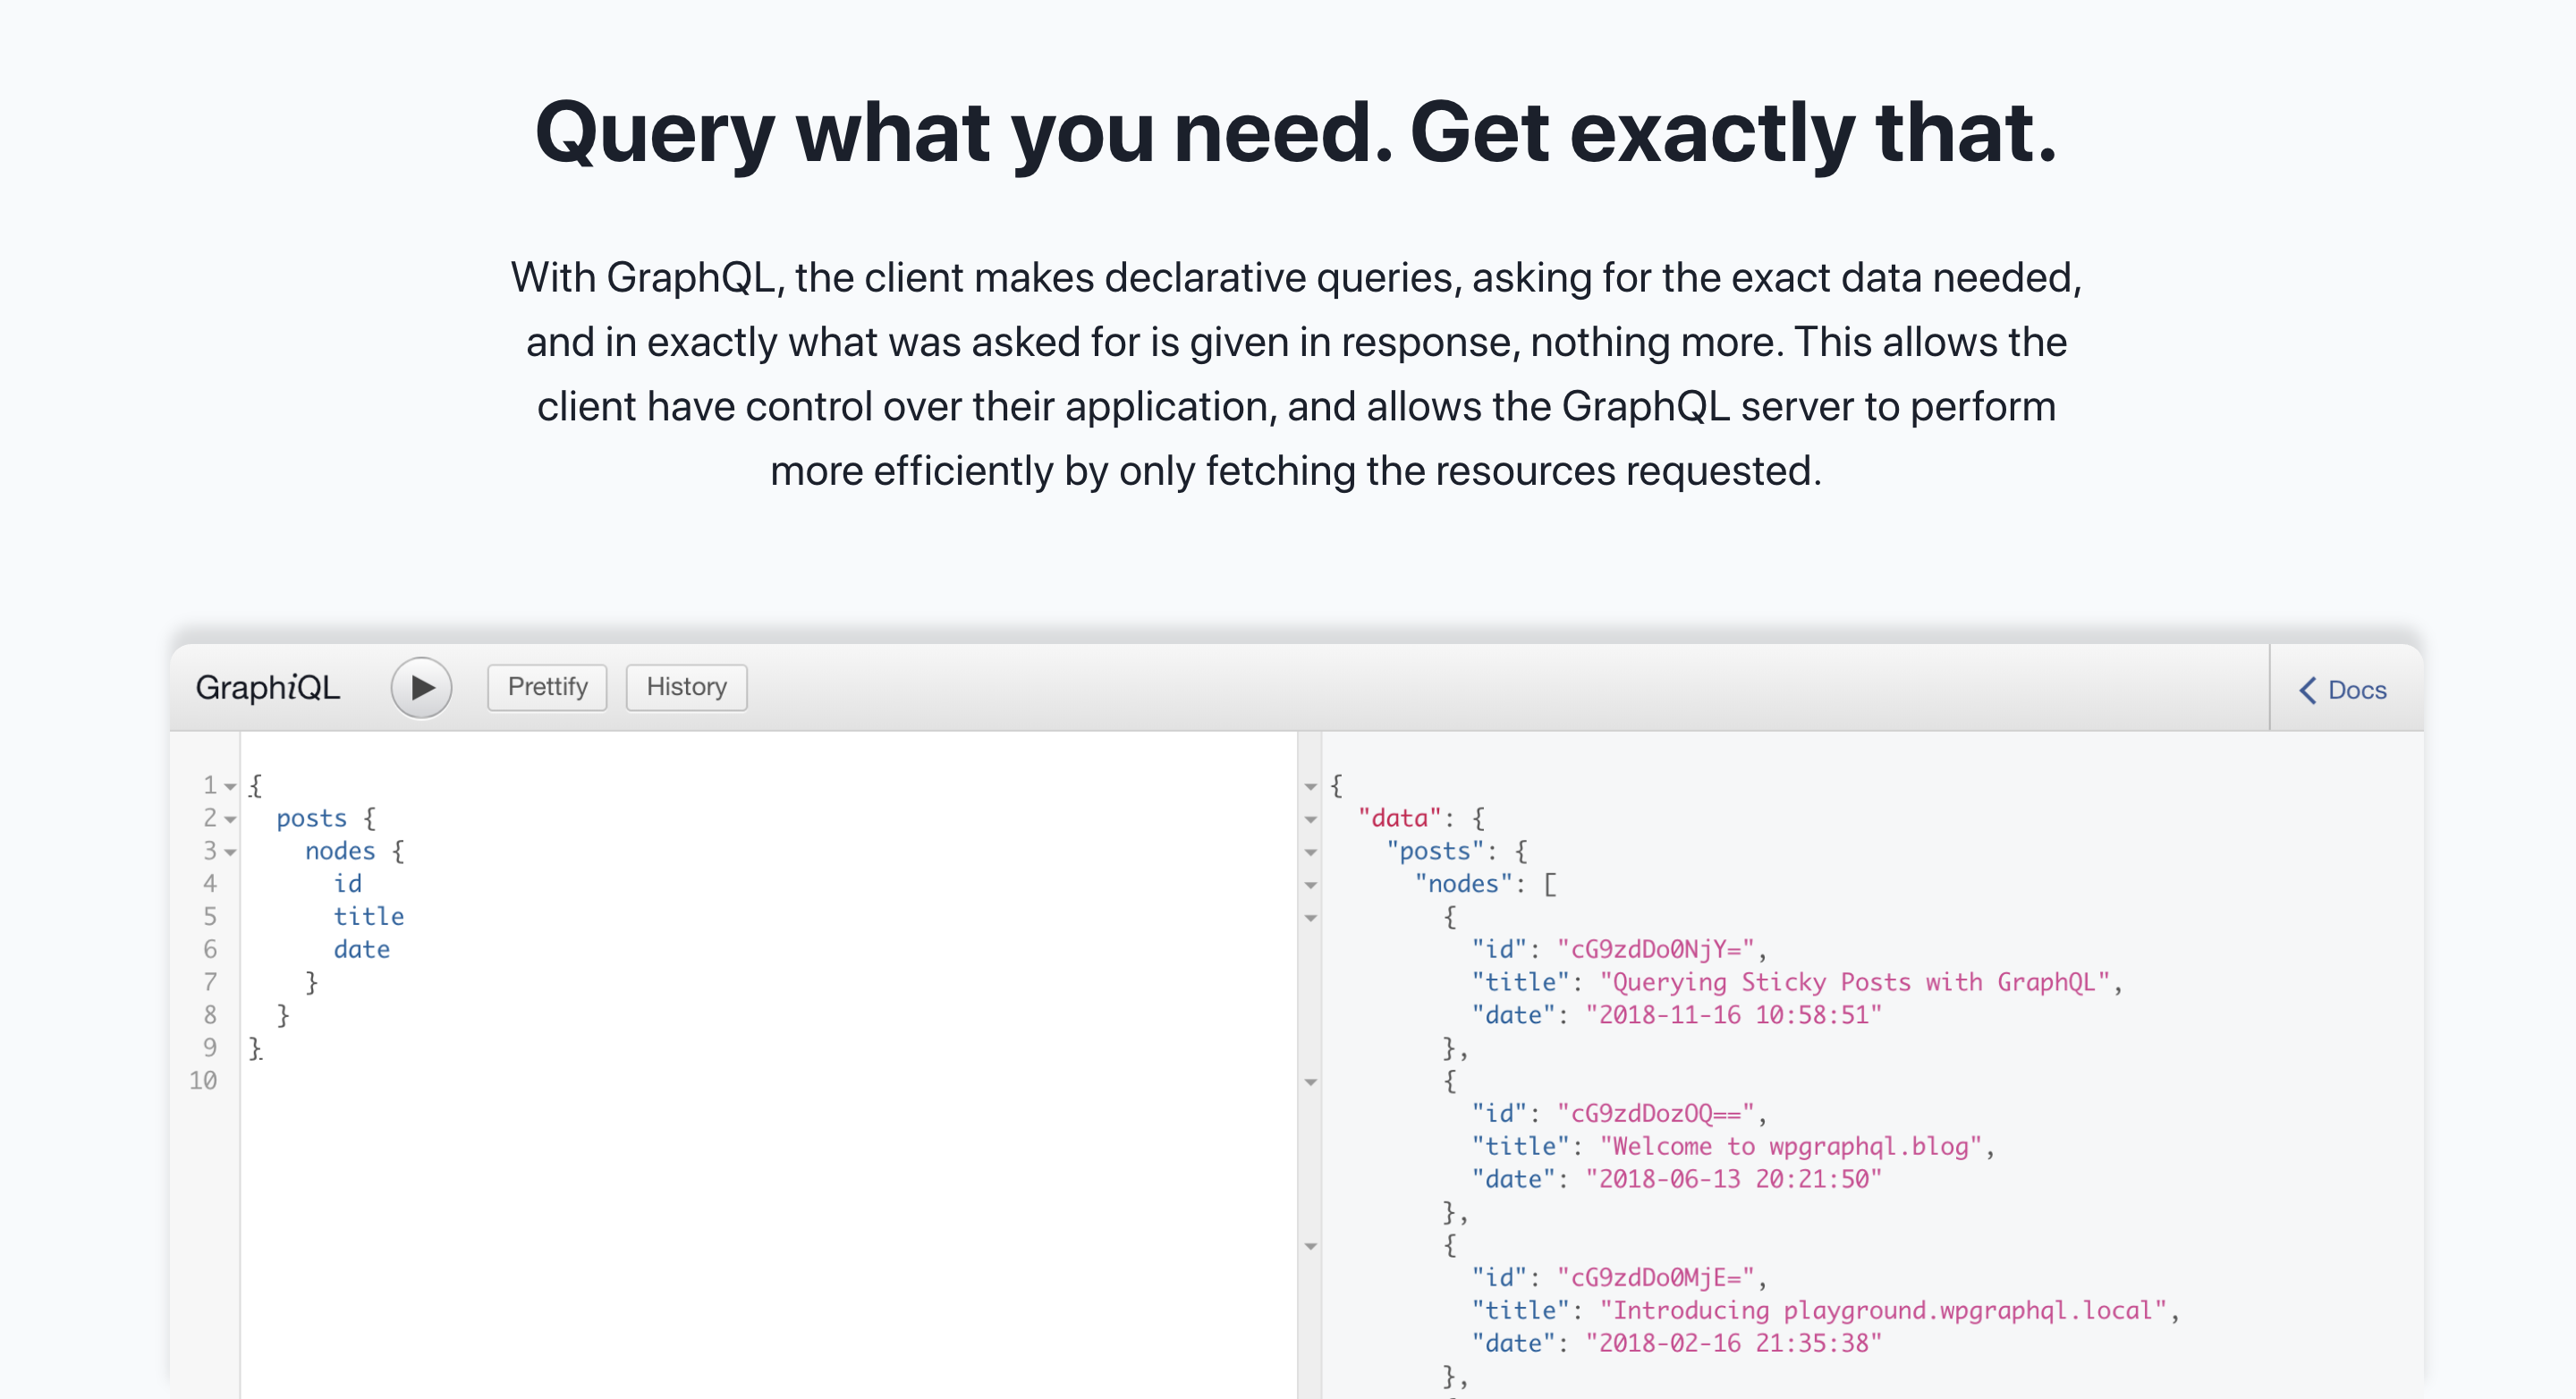Select the date field text in the query
The image size is (2576, 1399).
pos(362,949)
